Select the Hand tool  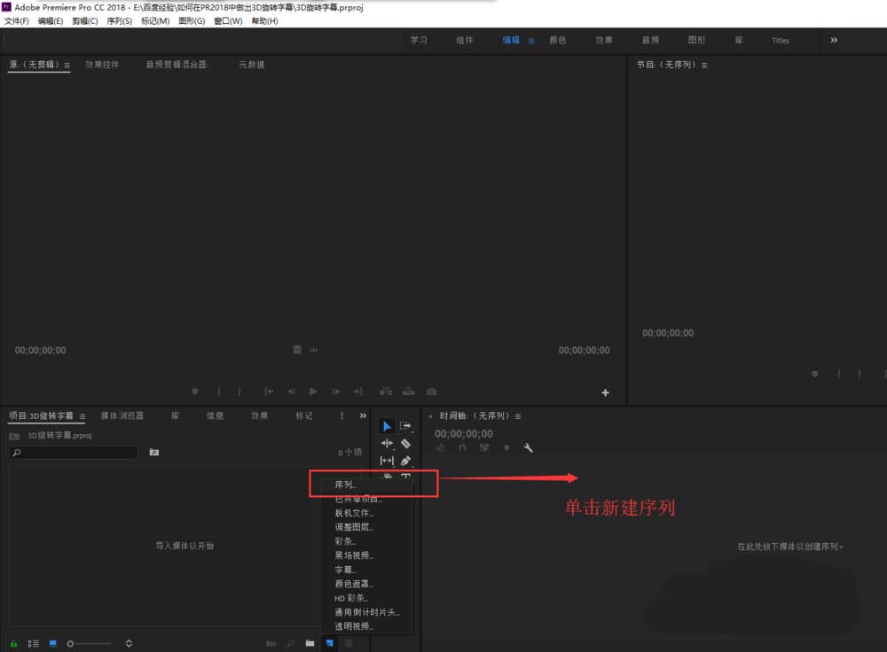pos(387,476)
